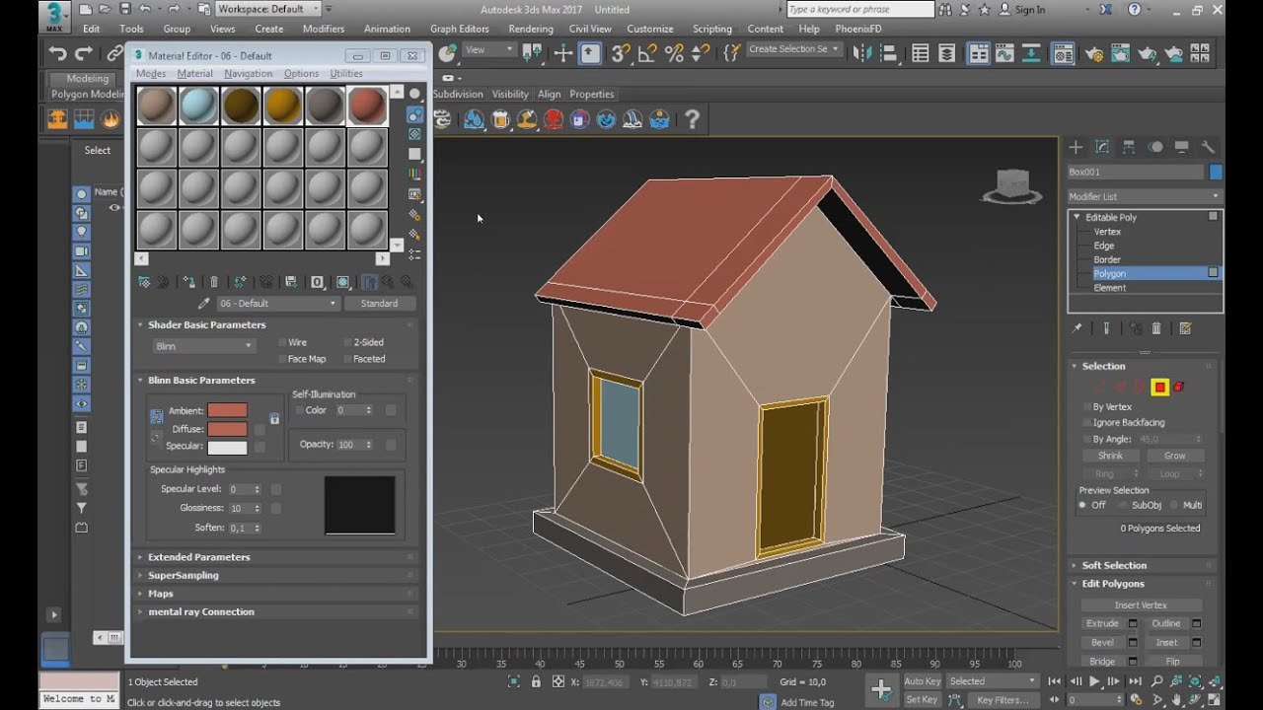The width and height of the screenshot is (1263, 710).
Task: Click the Standard material type button
Action: [x=379, y=304]
